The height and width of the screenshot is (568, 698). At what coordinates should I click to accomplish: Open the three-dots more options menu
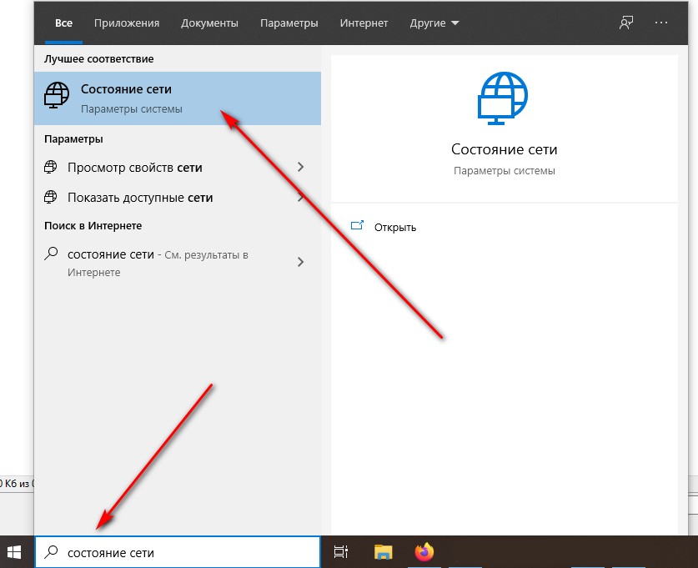click(662, 23)
